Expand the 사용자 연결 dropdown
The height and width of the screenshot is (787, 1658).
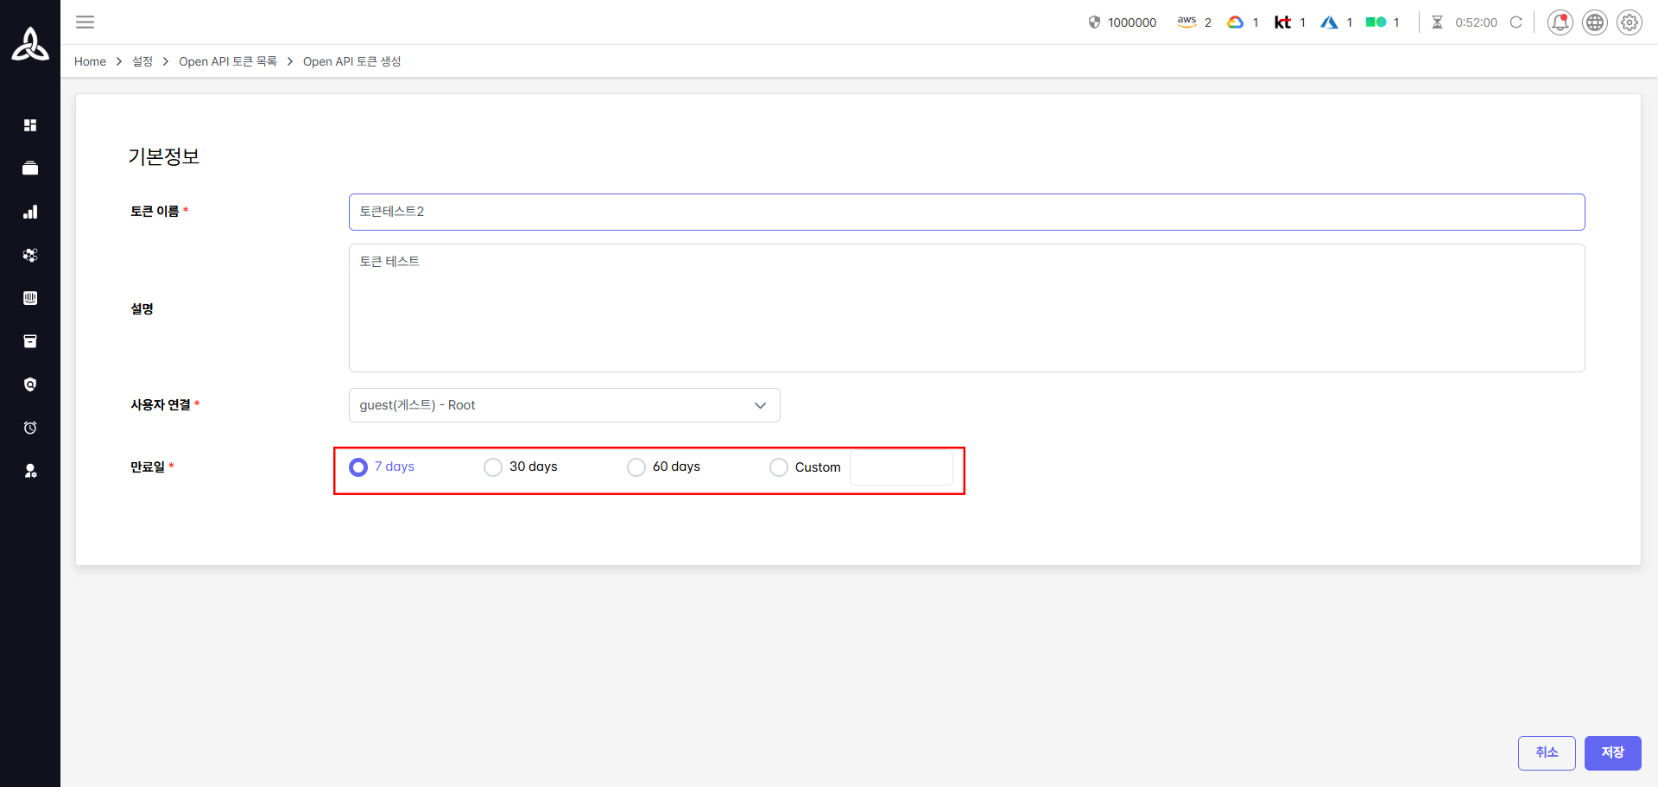coord(565,405)
